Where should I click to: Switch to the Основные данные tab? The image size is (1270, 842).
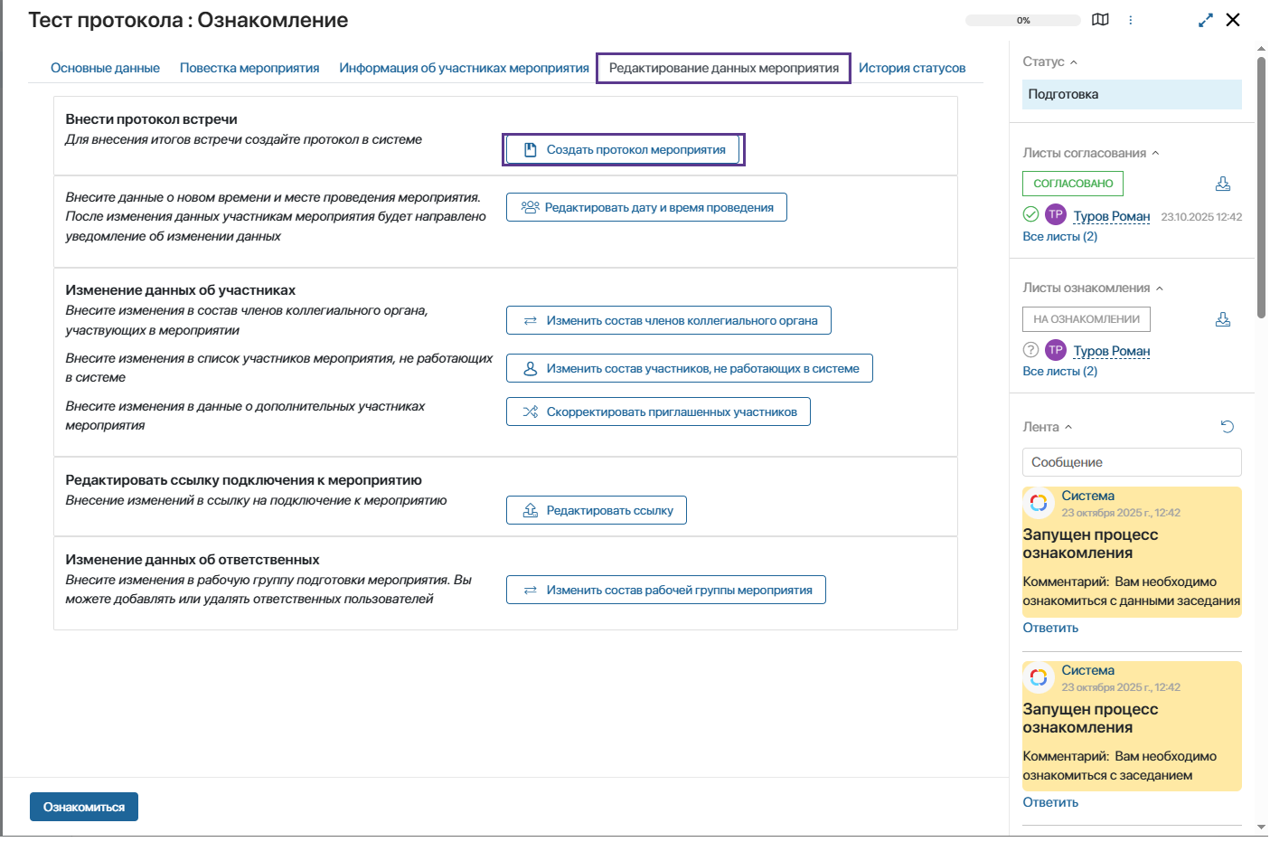pyautogui.click(x=105, y=68)
